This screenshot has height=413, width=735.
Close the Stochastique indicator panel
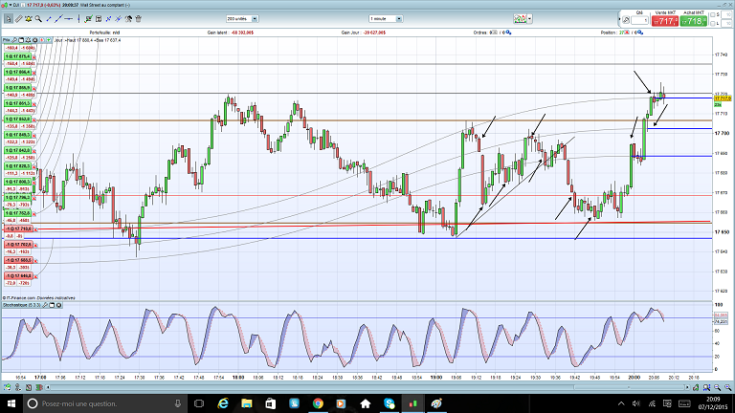click(59, 305)
